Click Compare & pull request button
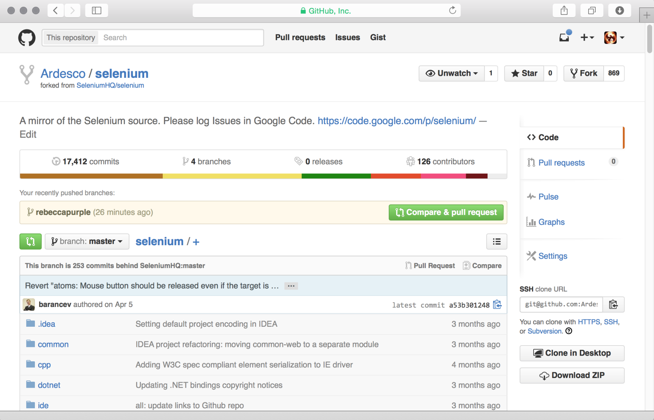This screenshot has height=420, width=654. (x=446, y=212)
